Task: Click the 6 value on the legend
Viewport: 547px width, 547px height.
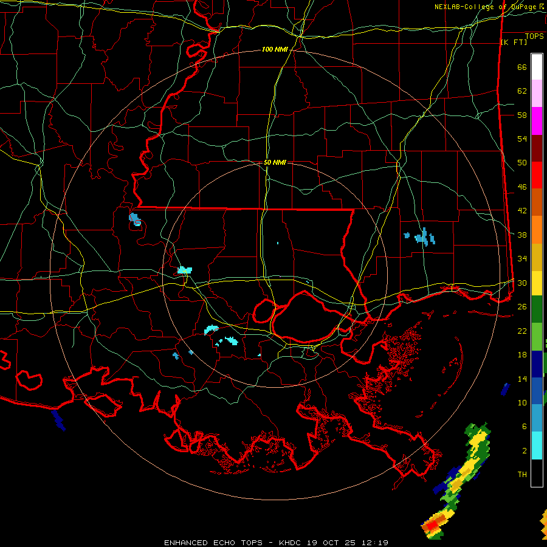Action: 525,426
